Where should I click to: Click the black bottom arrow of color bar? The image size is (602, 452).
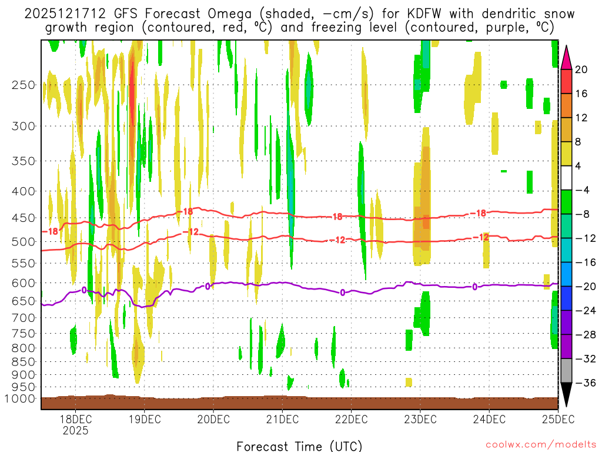click(566, 395)
